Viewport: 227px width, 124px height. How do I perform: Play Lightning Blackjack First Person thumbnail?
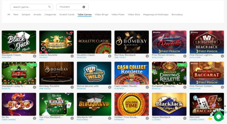207,42
